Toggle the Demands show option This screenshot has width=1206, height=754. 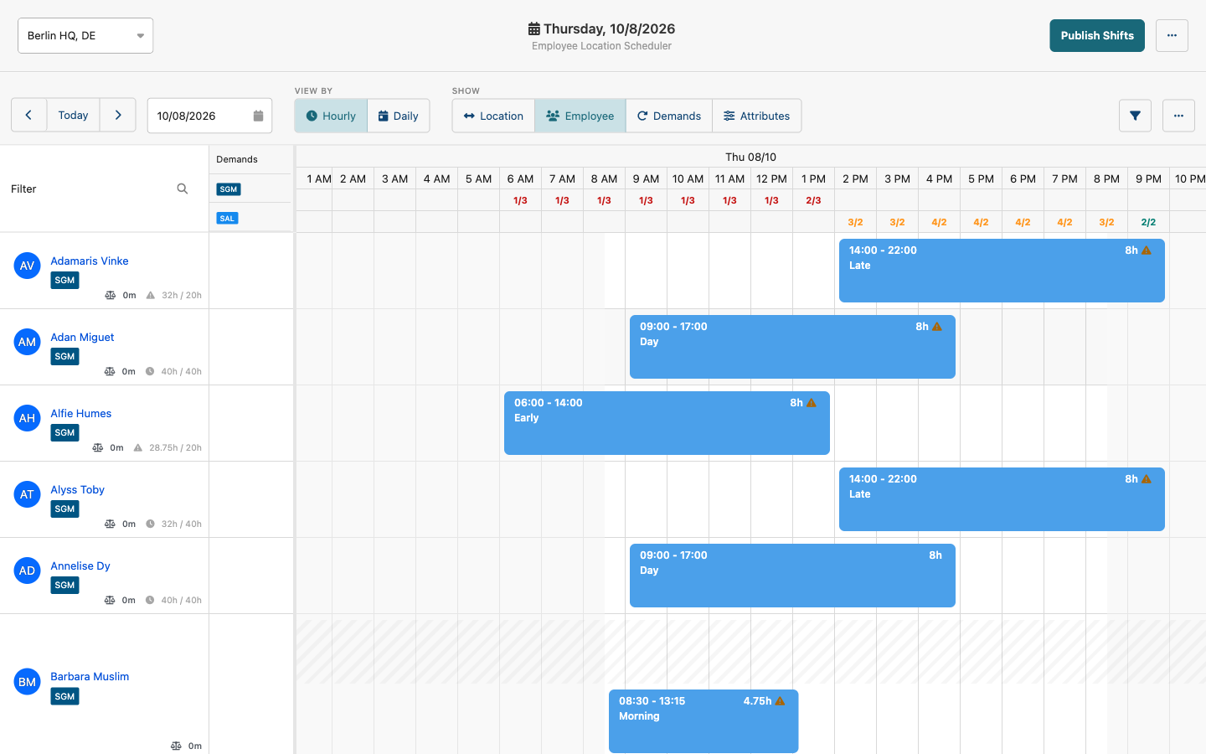point(669,116)
